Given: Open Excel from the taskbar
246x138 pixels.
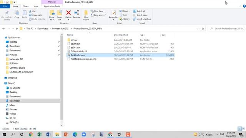Looking at the screenshot, I should (39, 135).
